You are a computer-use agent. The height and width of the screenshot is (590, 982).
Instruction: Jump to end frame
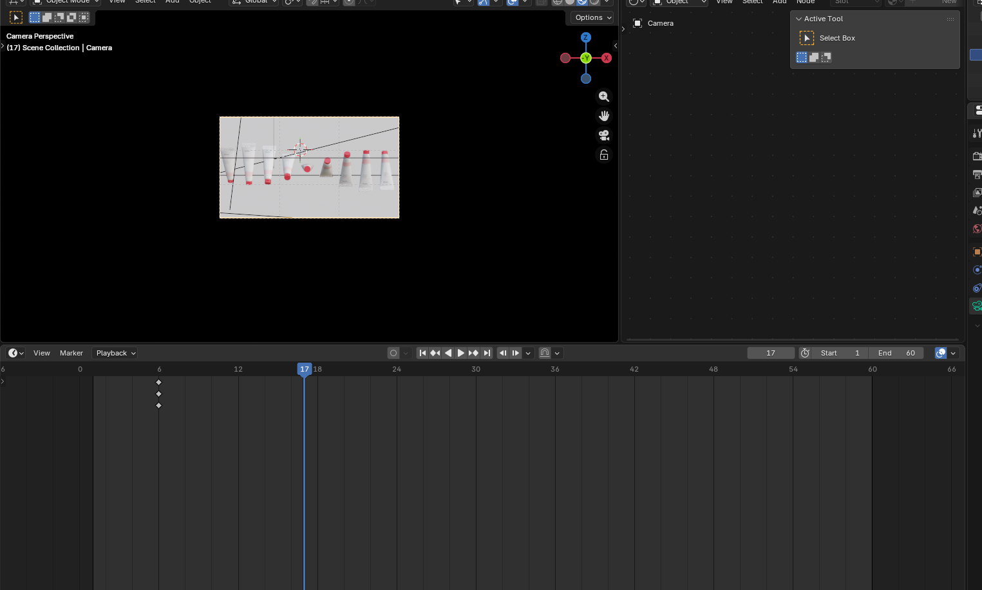pos(487,353)
